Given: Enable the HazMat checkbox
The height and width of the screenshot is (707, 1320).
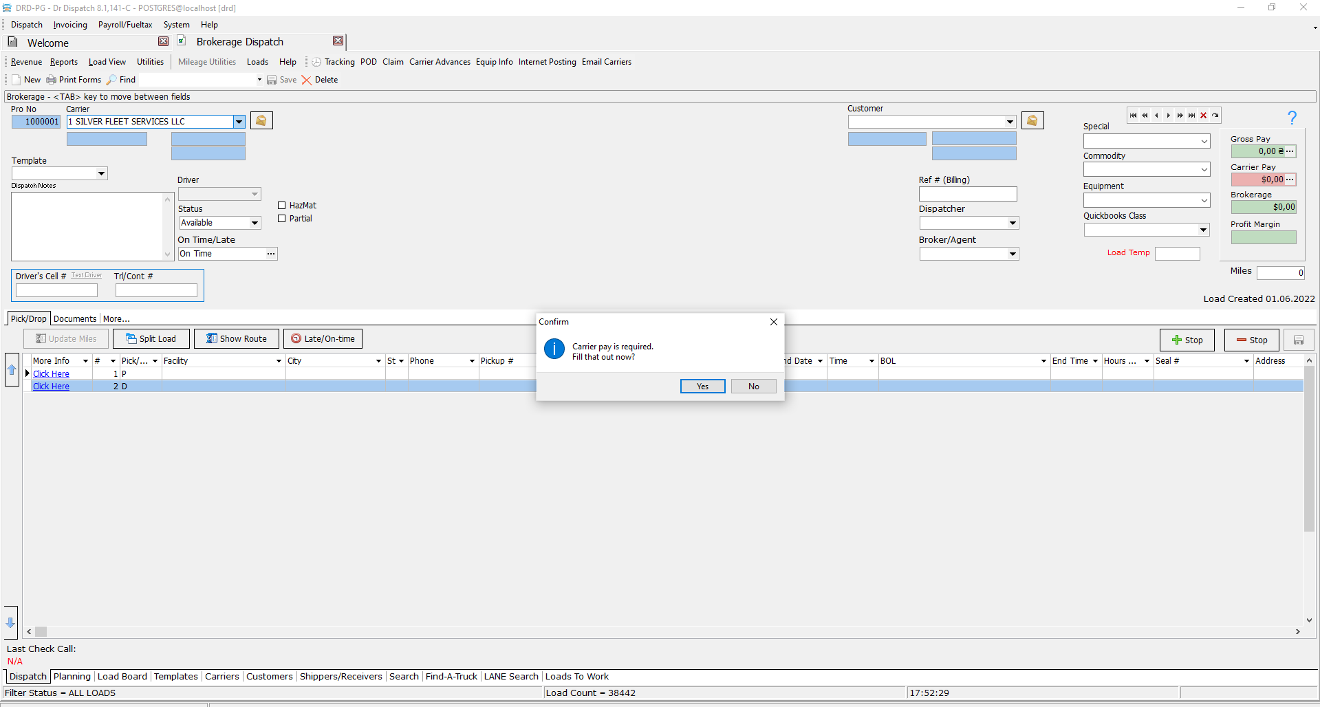Looking at the screenshot, I should tap(282, 206).
